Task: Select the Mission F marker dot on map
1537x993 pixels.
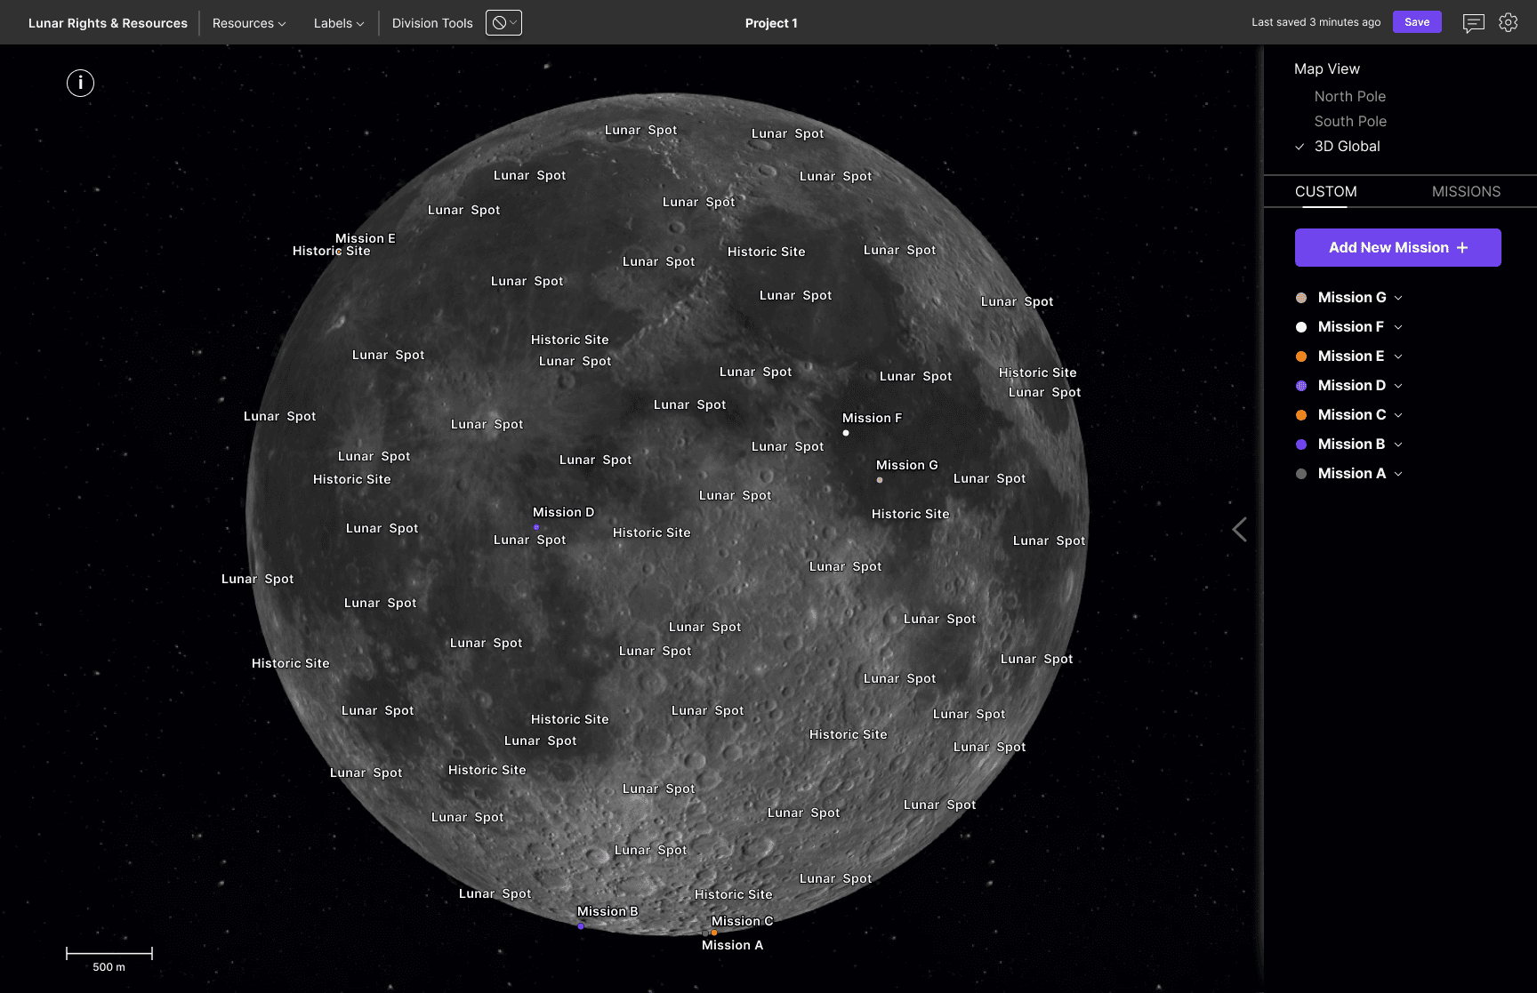Action: (x=846, y=433)
